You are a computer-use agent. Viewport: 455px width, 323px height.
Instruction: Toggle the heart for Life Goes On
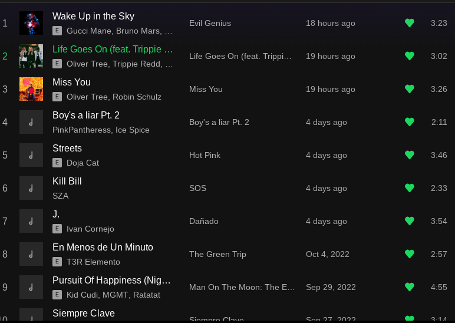(x=410, y=56)
